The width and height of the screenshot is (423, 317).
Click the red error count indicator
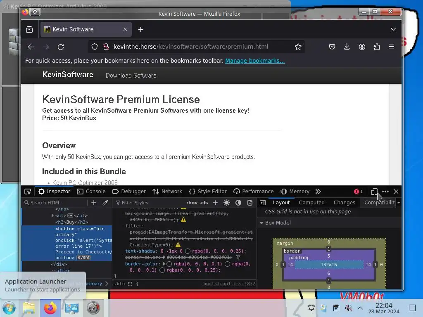click(359, 192)
